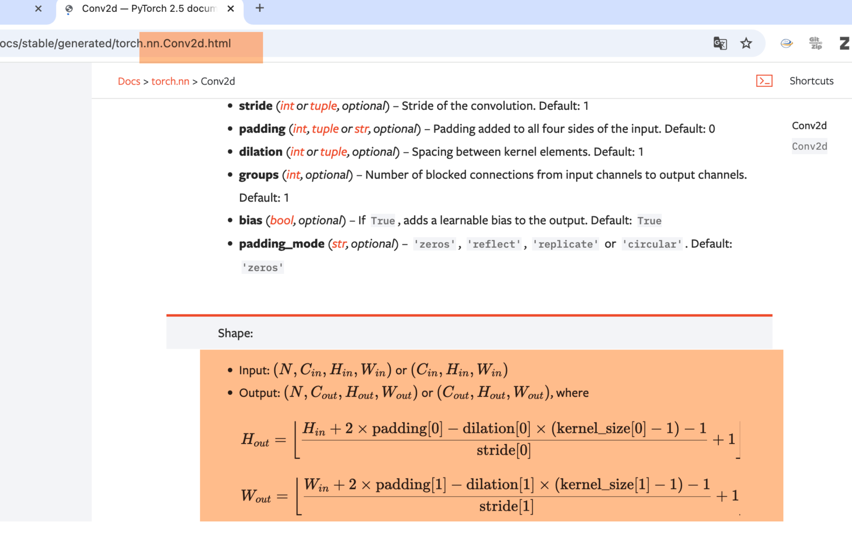The width and height of the screenshot is (852, 534).
Task: Click the 'int' type link for groups
Action: [293, 175]
